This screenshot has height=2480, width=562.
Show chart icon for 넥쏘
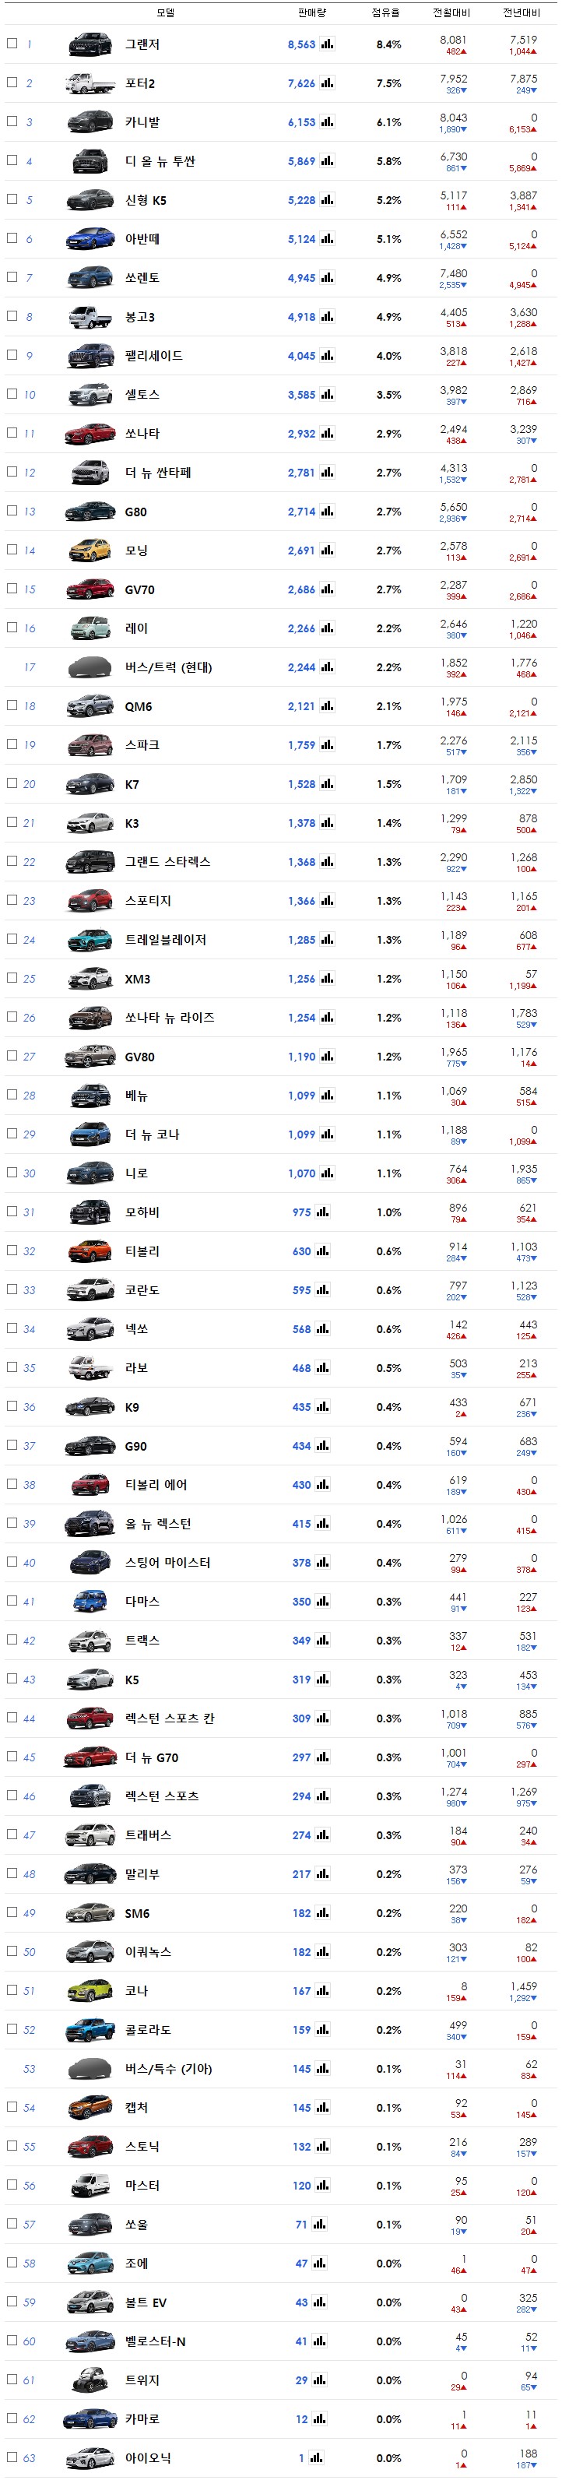(x=322, y=1328)
